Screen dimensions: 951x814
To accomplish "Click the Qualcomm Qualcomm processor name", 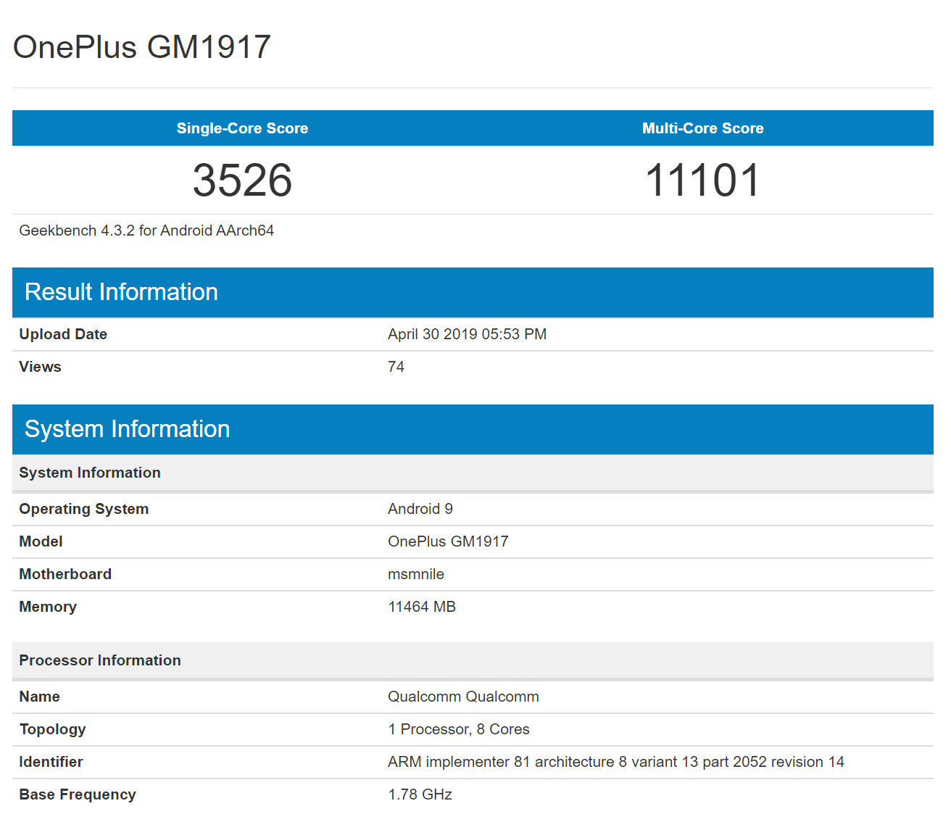I will (463, 697).
